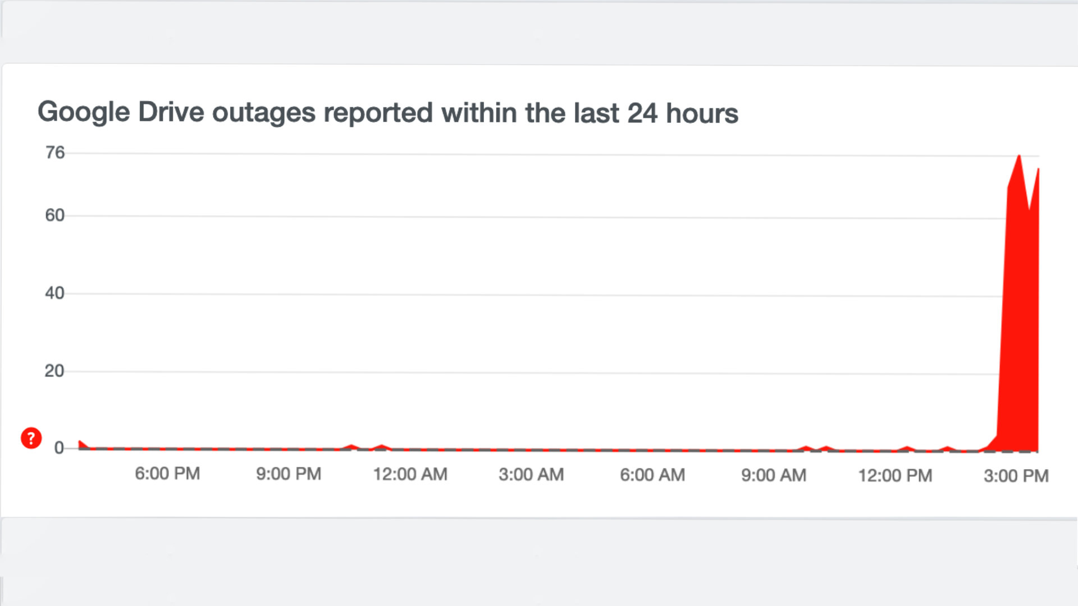Image resolution: width=1078 pixels, height=606 pixels.
Task: Click the 9:00 AM time axis label
Action: tap(774, 475)
